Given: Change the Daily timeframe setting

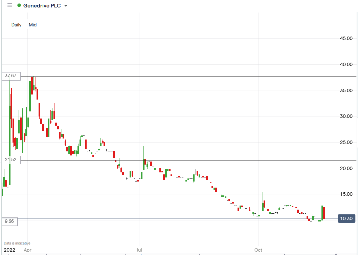Looking at the screenshot, I should 17,25.
